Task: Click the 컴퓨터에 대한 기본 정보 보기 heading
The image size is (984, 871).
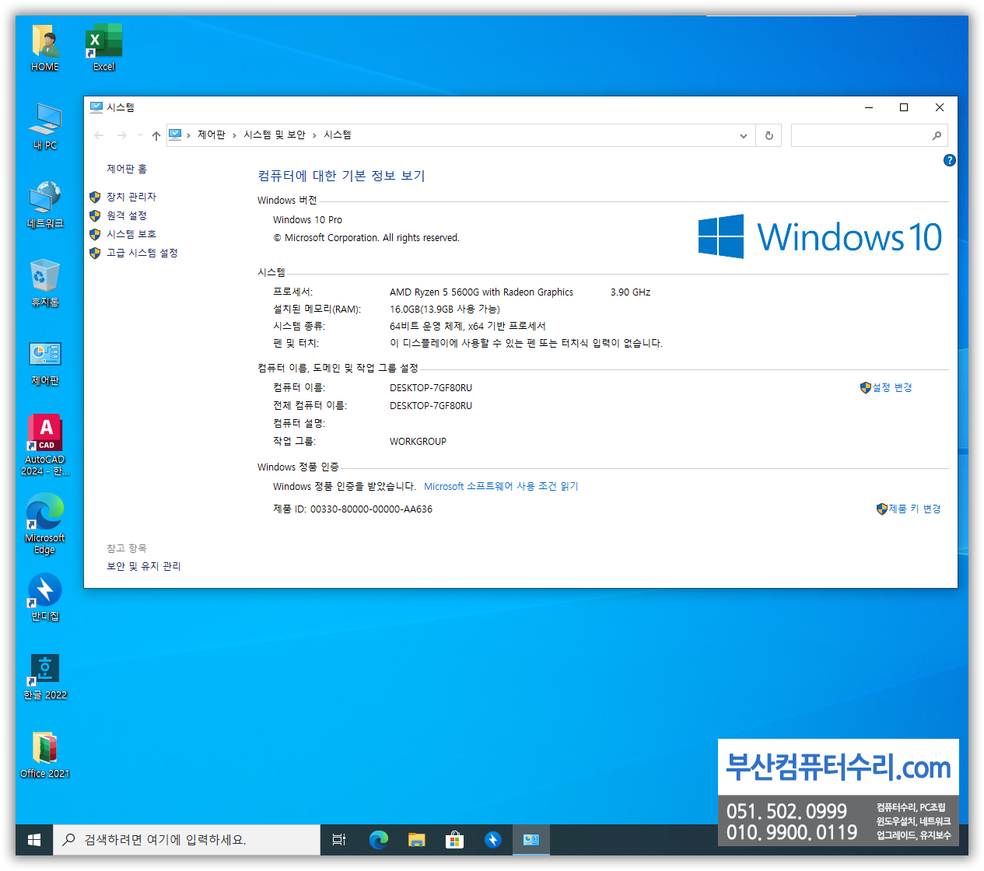Action: 341,176
